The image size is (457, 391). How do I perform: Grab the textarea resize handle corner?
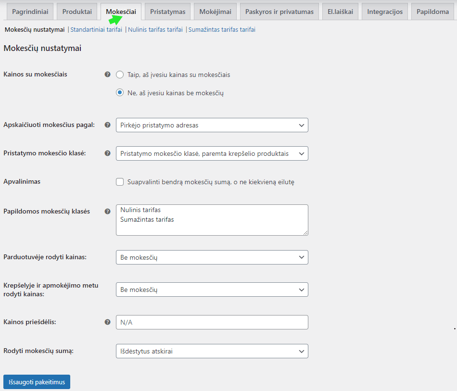305,232
